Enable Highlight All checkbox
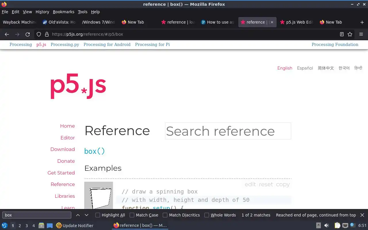 pyautogui.click(x=98, y=215)
